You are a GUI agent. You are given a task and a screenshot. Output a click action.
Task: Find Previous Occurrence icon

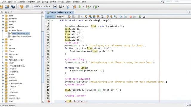coord(90,17)
